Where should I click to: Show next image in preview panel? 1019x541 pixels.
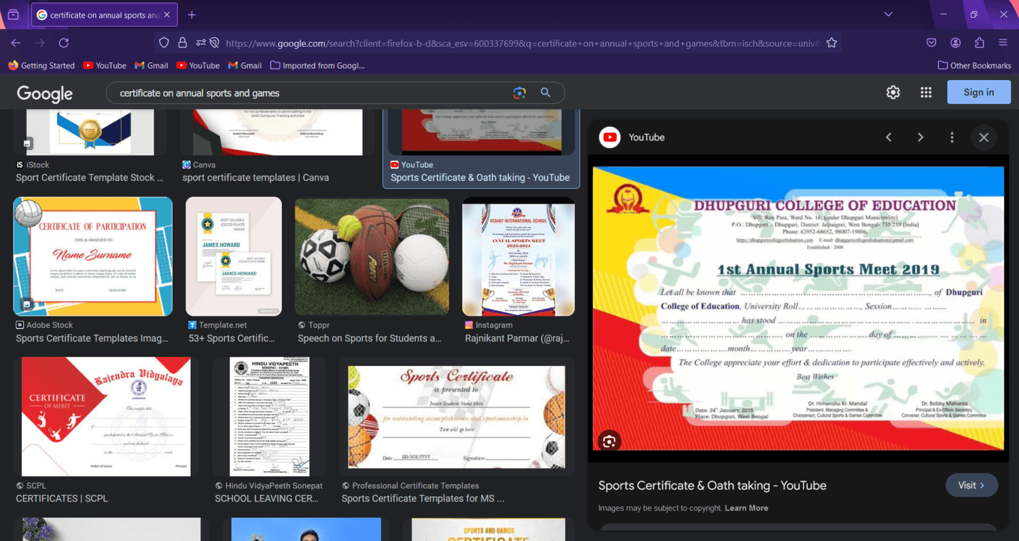pos(920,137)
